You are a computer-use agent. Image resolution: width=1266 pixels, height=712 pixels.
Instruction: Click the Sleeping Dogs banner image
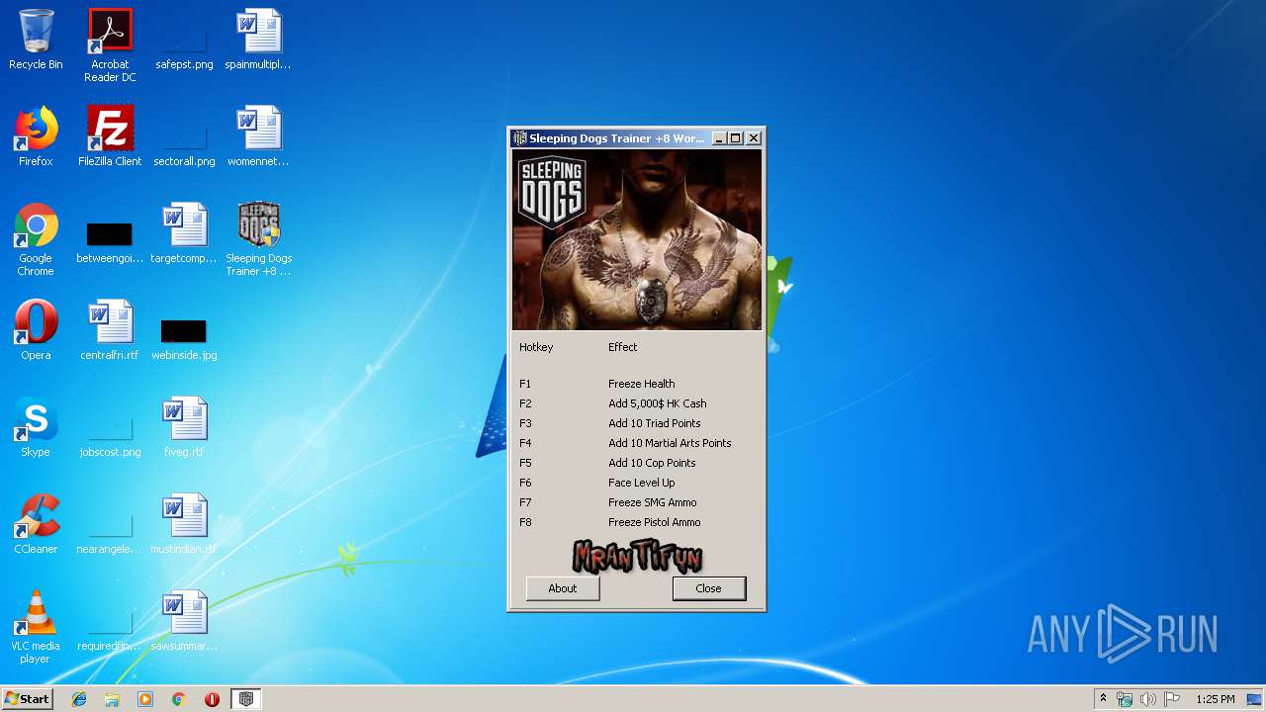pyautogui.click(x=637, y=240)
